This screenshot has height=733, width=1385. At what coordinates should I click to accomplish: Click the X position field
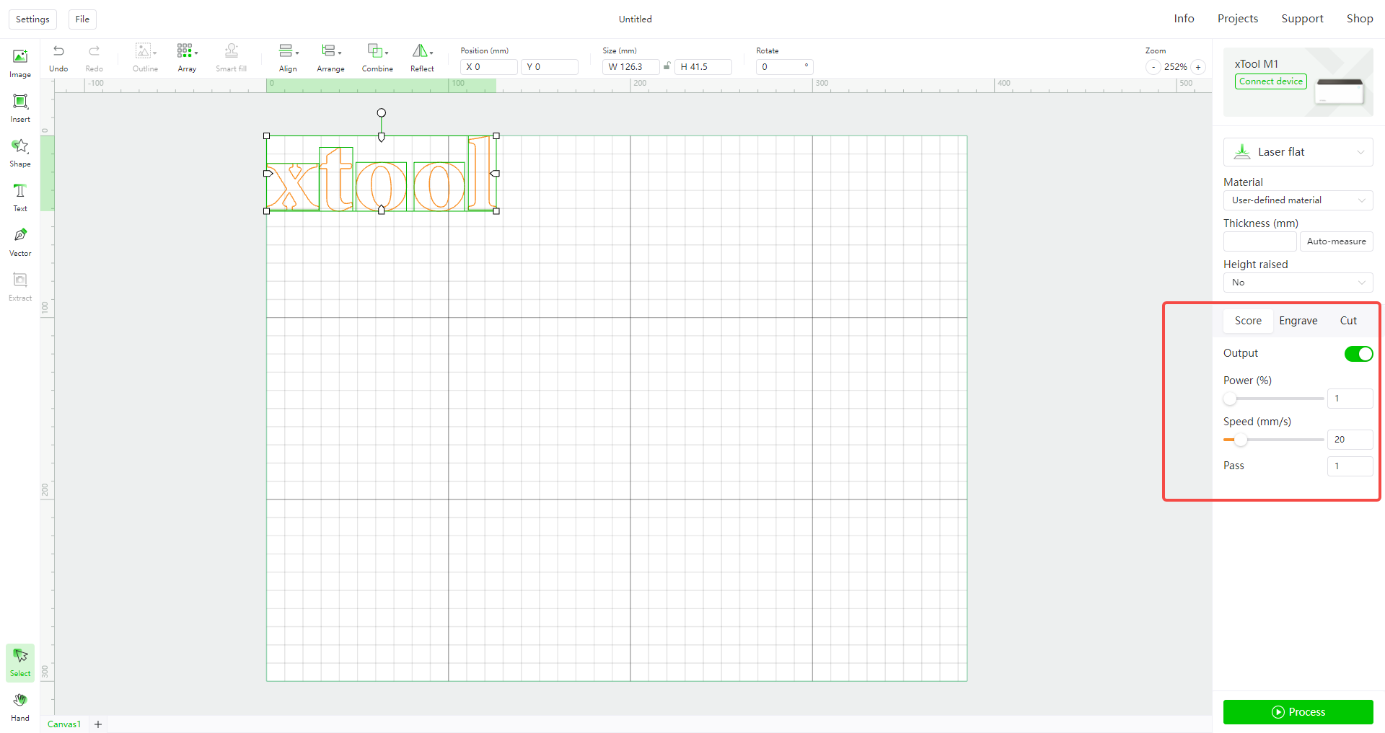[x=489, y=67]
